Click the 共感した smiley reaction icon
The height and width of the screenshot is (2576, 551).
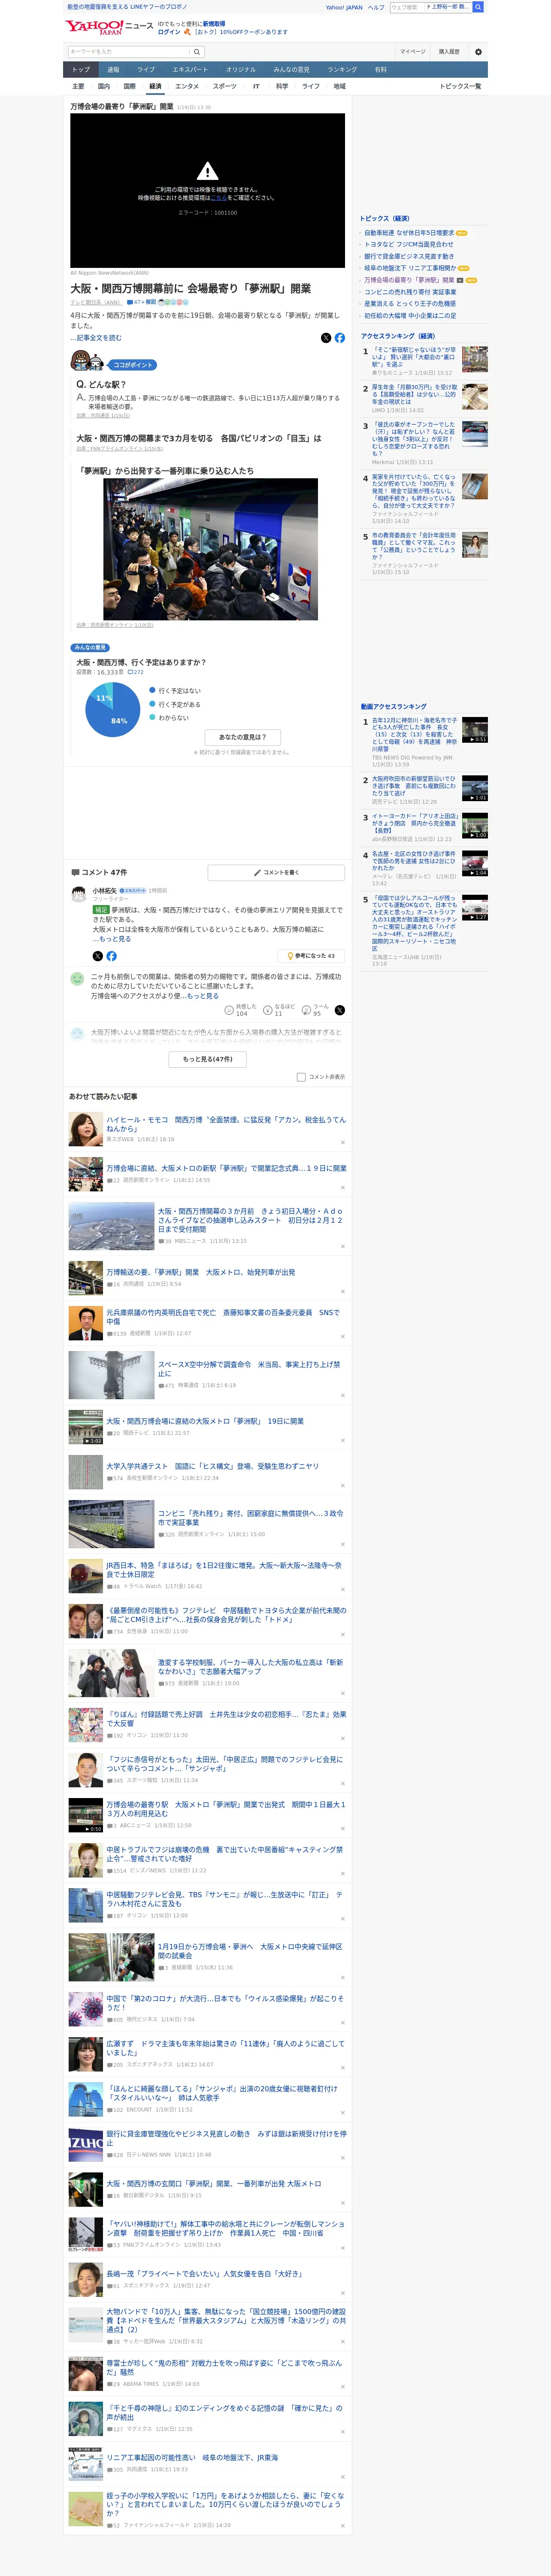point(229,1010)
